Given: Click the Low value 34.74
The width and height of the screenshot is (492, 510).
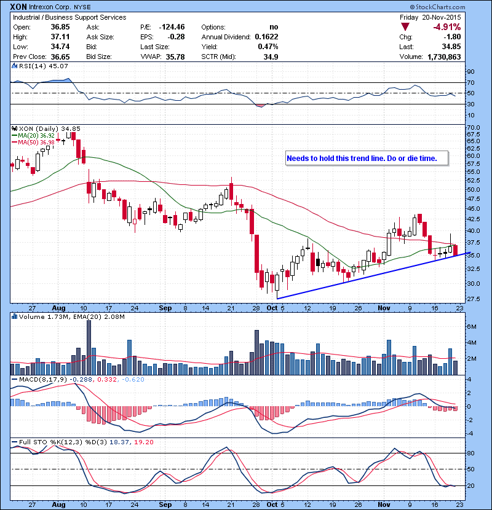Looking at the screenshot, I should (60, 47).
